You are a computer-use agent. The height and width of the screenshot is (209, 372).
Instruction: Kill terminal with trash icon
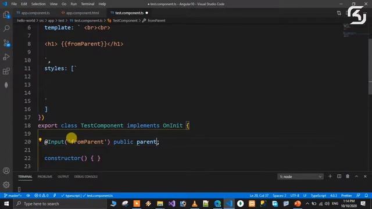click(348, 176)
